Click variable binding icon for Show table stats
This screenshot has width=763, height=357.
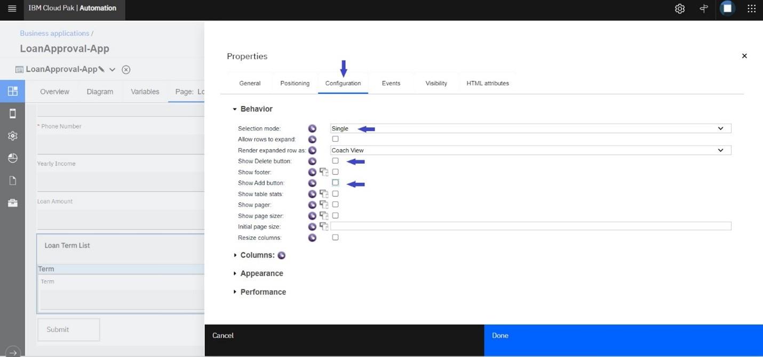click(312, 194)
